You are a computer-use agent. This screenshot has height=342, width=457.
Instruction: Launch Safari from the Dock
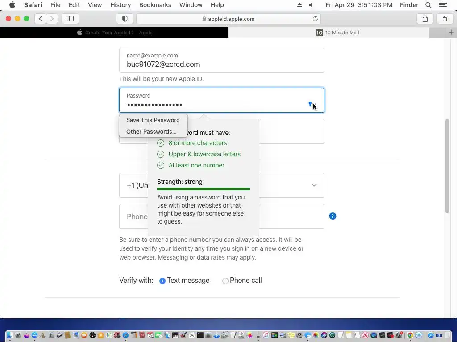click(x=125, y=335)
